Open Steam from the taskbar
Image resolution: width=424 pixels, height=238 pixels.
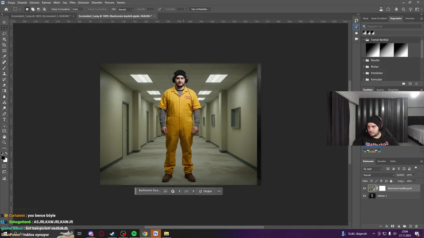click(112, 234)
